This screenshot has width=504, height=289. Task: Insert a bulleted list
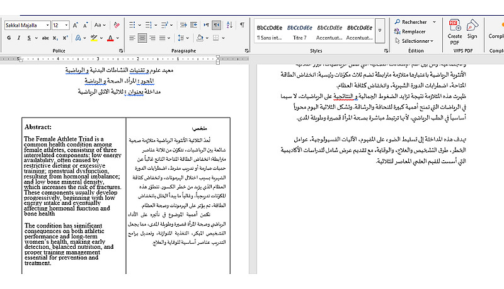click(132, 25)
